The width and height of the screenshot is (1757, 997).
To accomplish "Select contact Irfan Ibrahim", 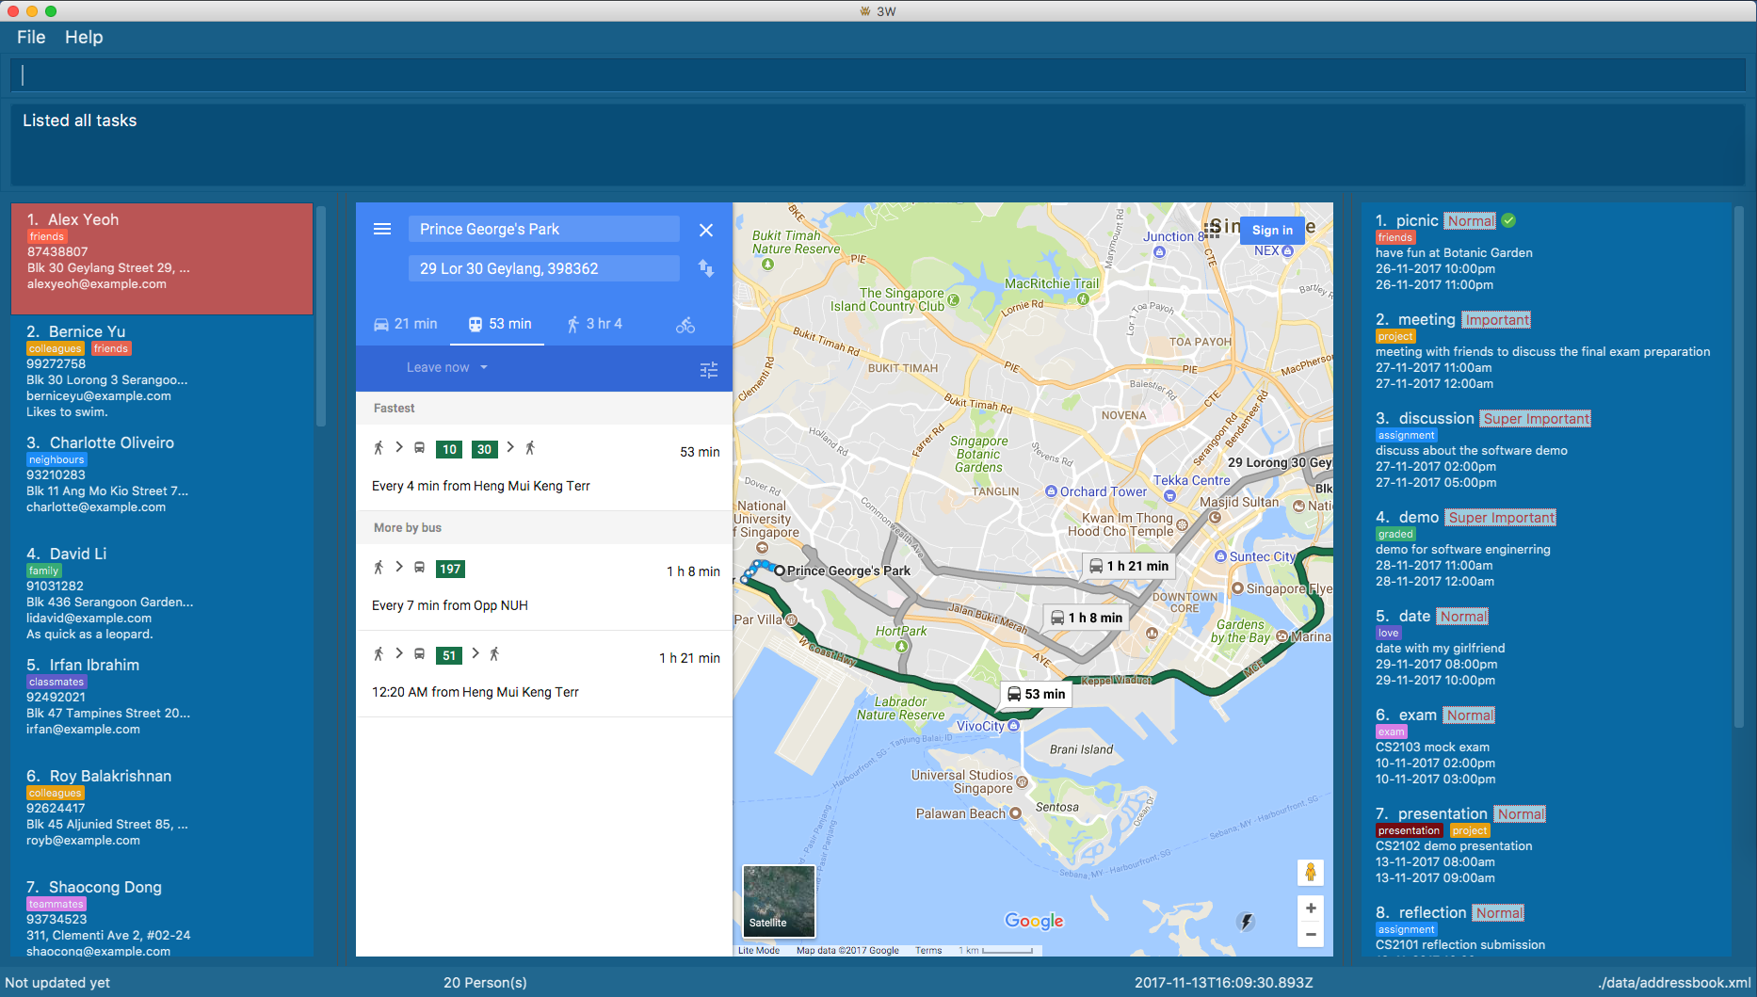I will (162, 704).
